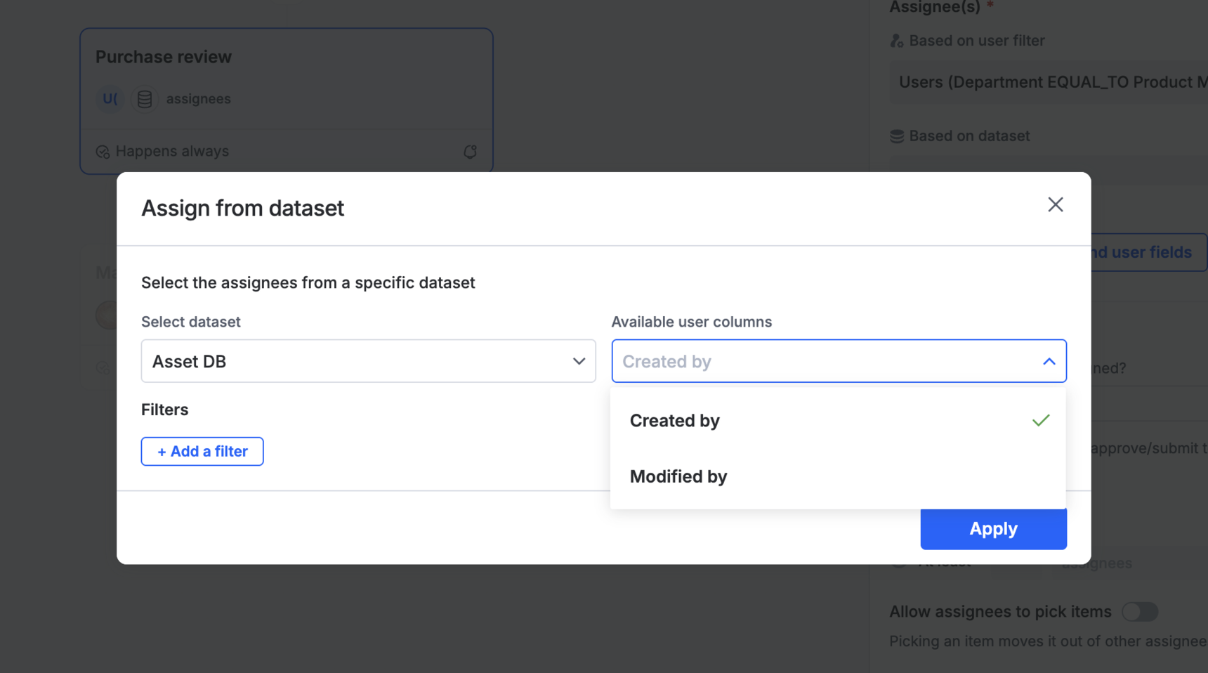This screenshot has width=1208, height=673.
Task: Click the assignees label in Purchase review card
Action: tap(198, 99)
